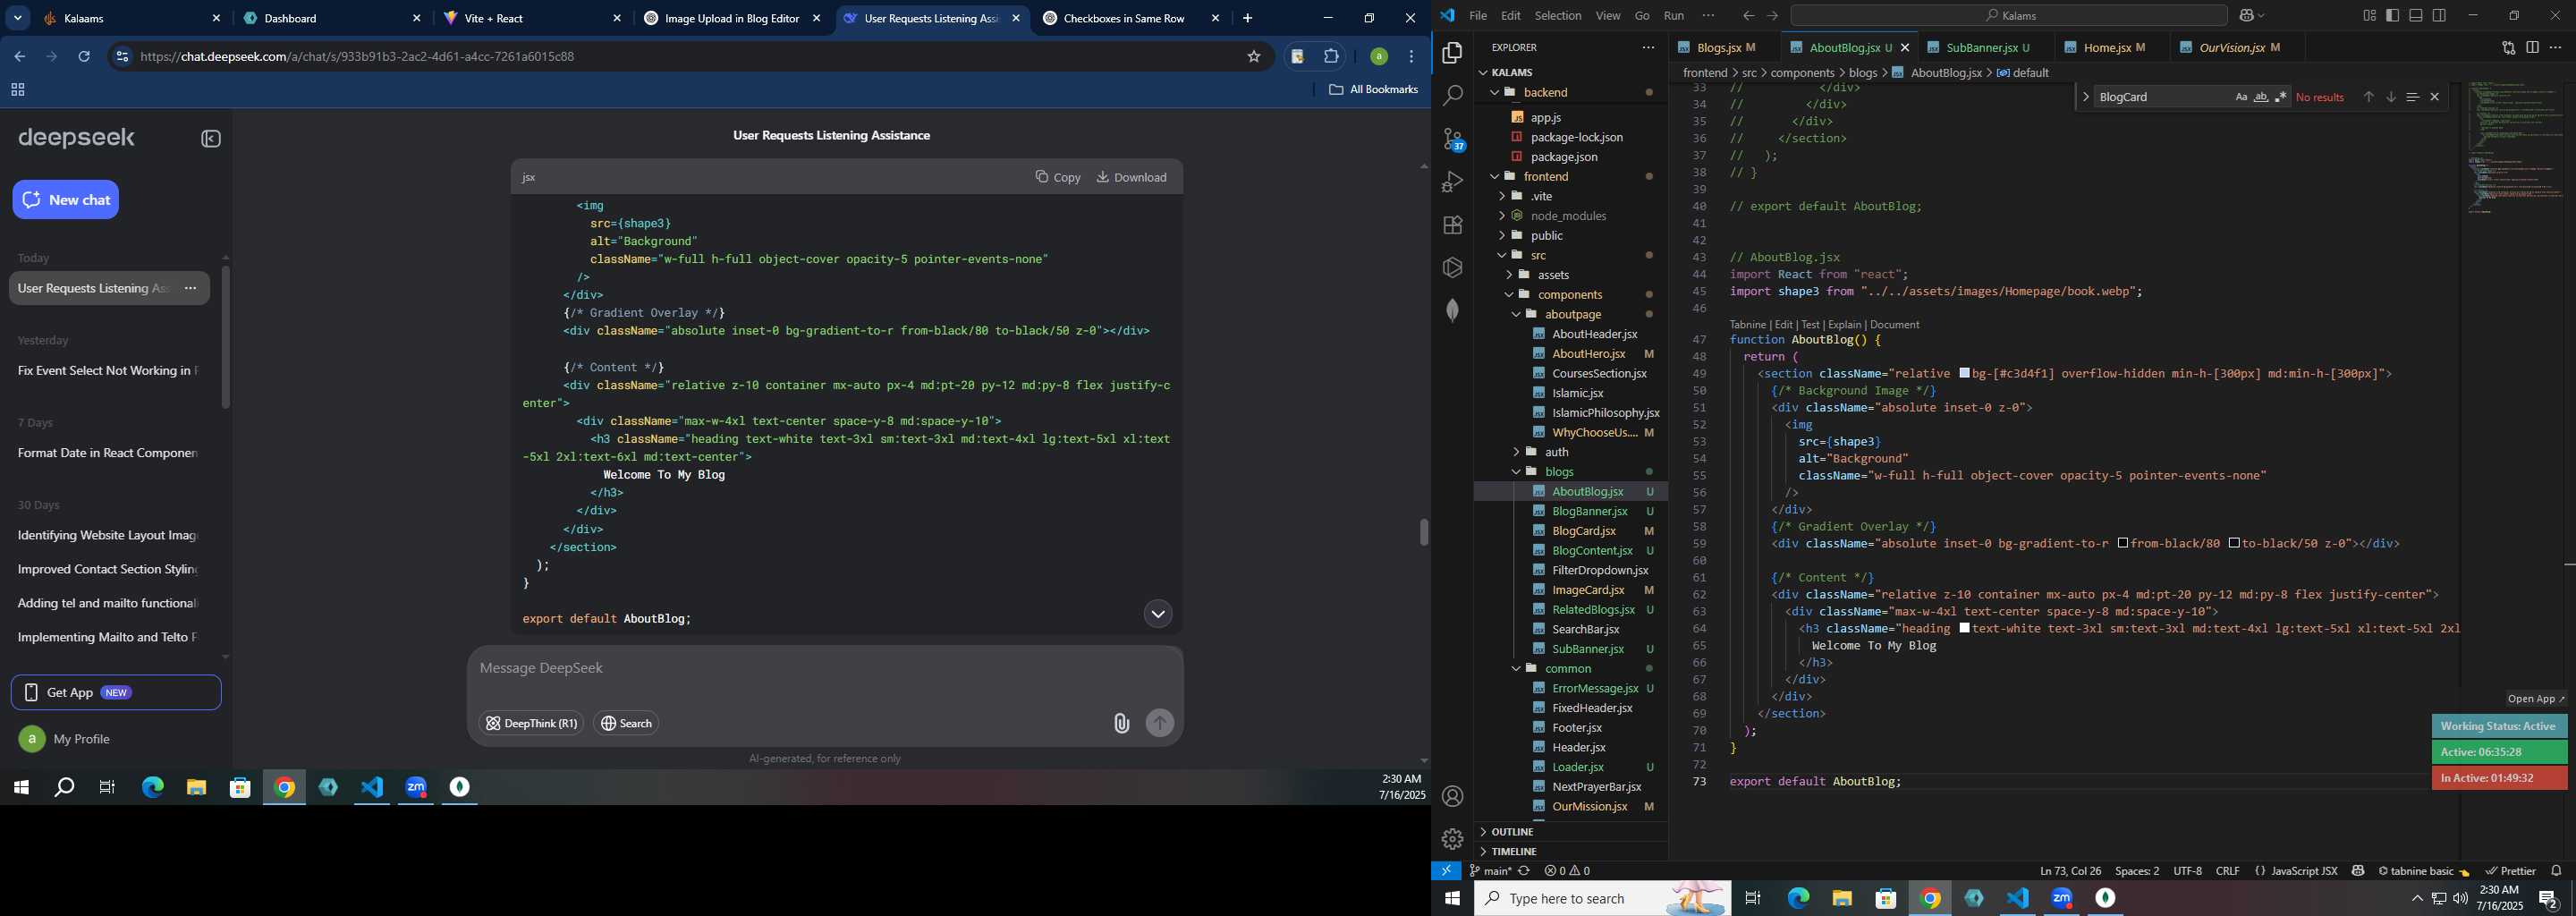Open the Selection menu in VS Code
Screen dimensions: 2576x916
pos(1558,15)
